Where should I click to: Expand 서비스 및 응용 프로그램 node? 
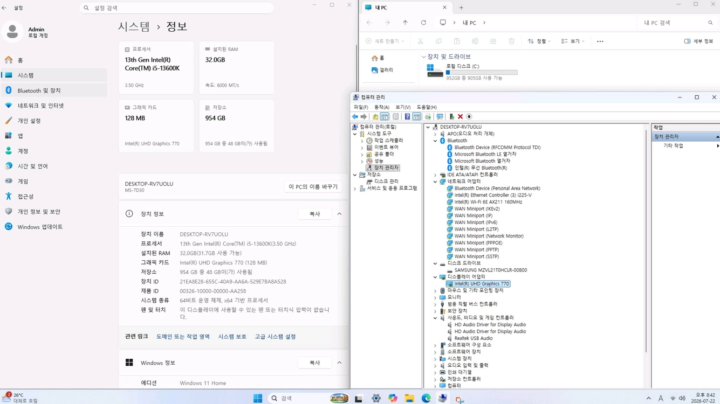(x=355, y=189)
